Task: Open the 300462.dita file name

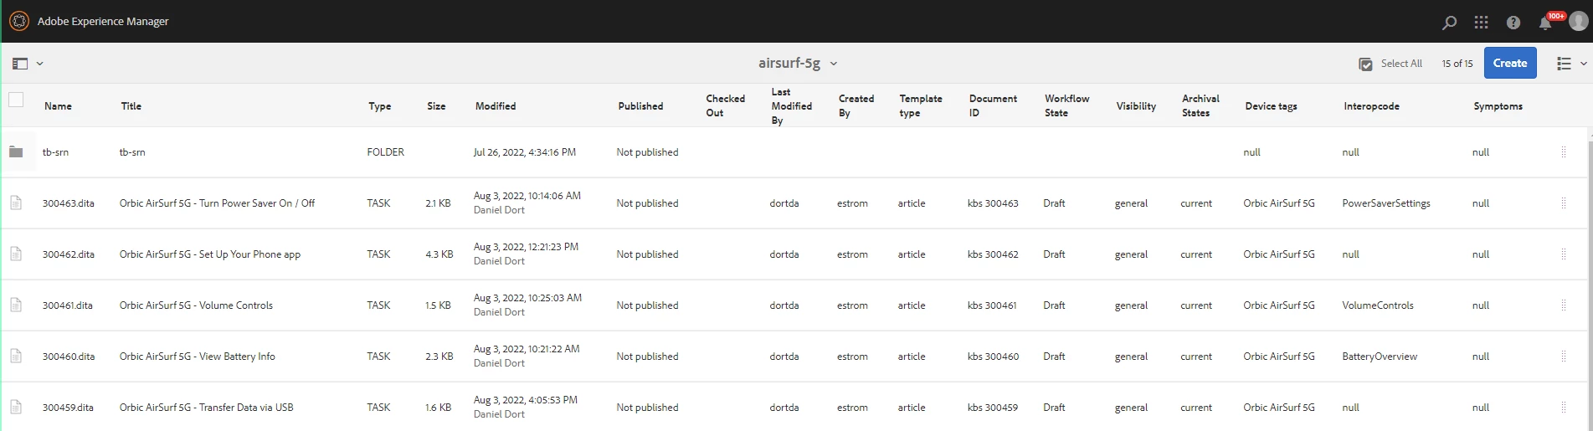Action: [x=68, y=254]
